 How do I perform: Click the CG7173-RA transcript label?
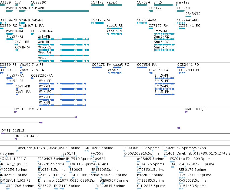(100, 20)
